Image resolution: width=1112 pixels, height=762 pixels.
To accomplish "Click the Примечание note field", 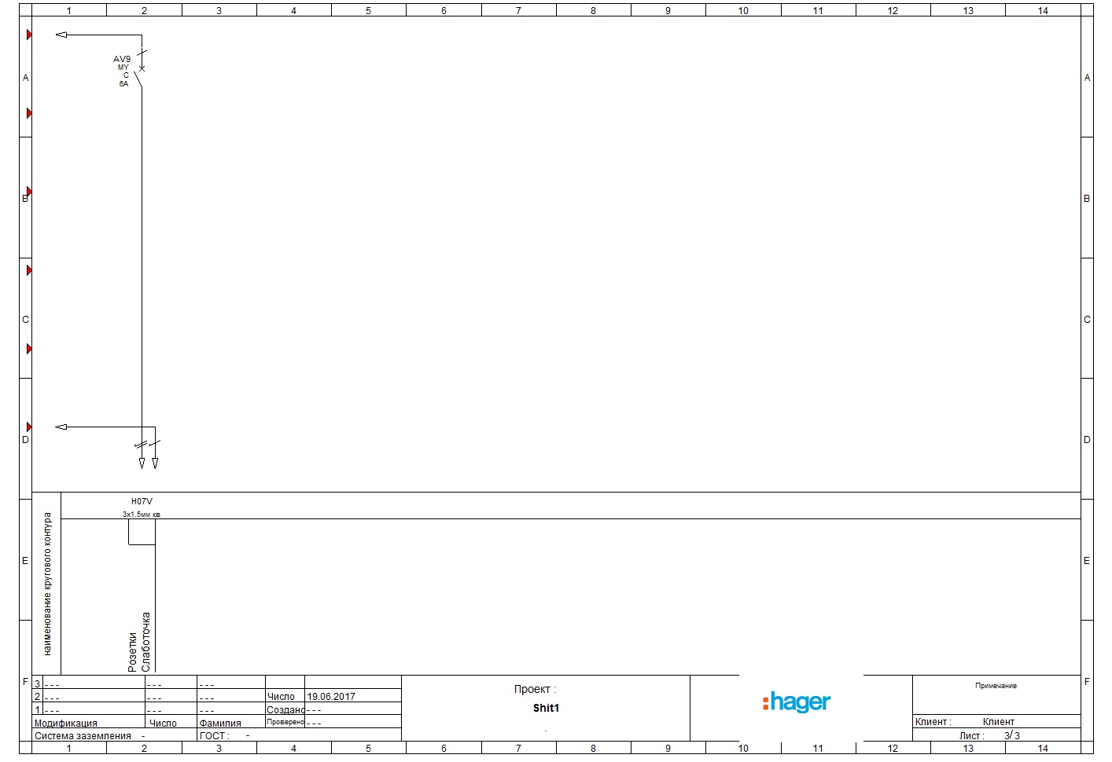I will [x=996, y=686].
